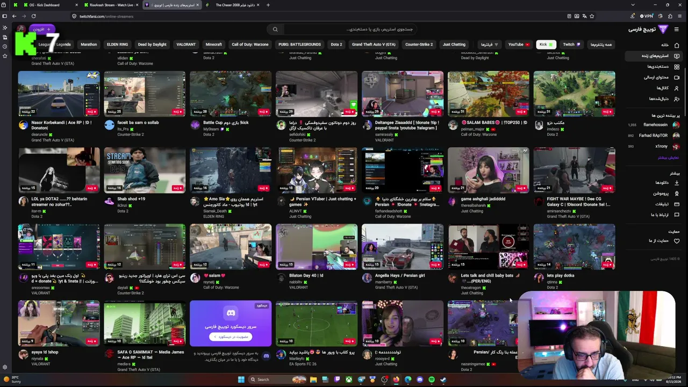Screen dimensions: 688x387
Task: Expand show more (نمایش بیشتر) viewers
Action: [669, 157]
